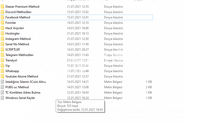Image resolution: width=205 pixels, height=123 pixels.
Task: Click Metin Belgesi type in the Windows Serial Keyler row
Action: point(113,98)
